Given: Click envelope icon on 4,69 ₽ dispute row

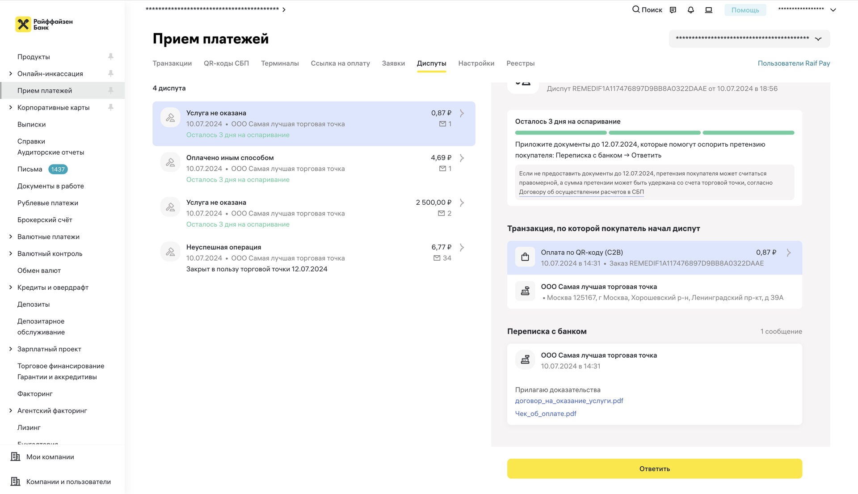Looking at the screenshot, I should coord(442,169).
